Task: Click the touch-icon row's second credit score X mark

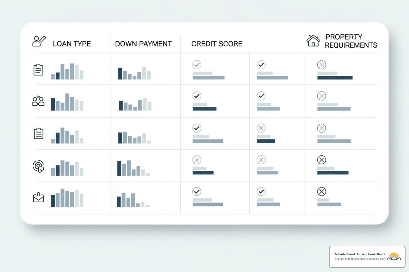Action: [x=261, y=160]
